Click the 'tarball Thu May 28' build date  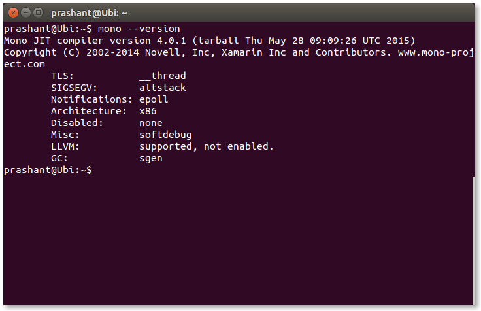pos(251,41)
